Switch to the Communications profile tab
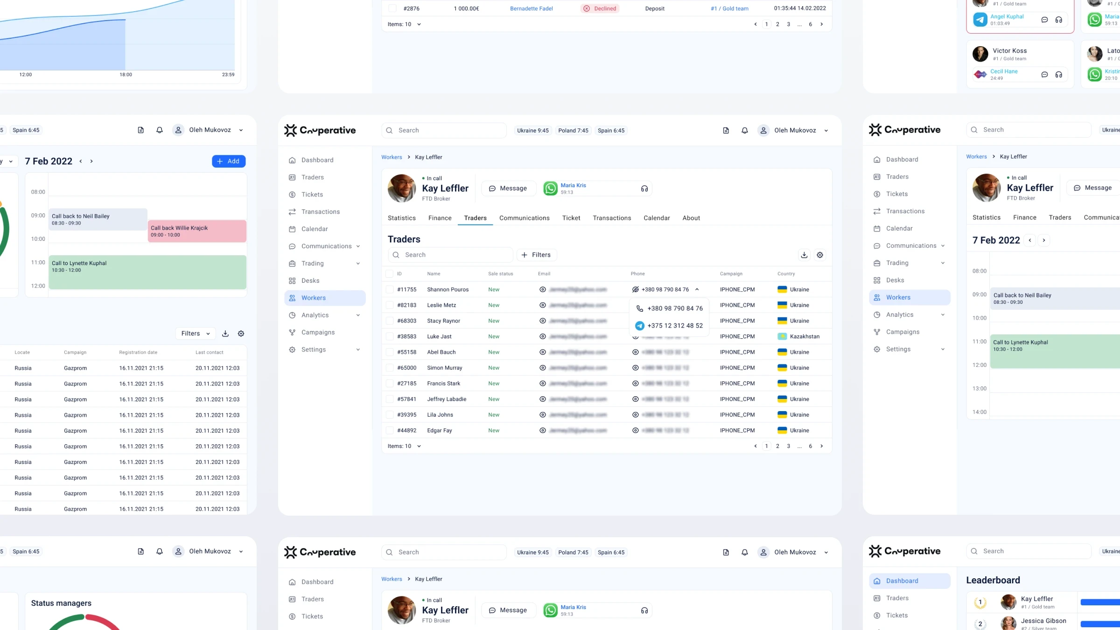Screen dimensions: 1120x630 (524, 218)
